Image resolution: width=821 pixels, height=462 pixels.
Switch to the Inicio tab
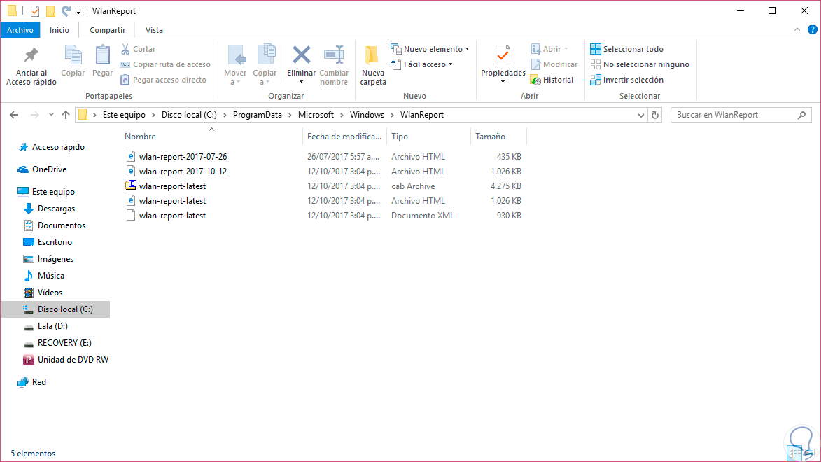(x=59, y=30)
